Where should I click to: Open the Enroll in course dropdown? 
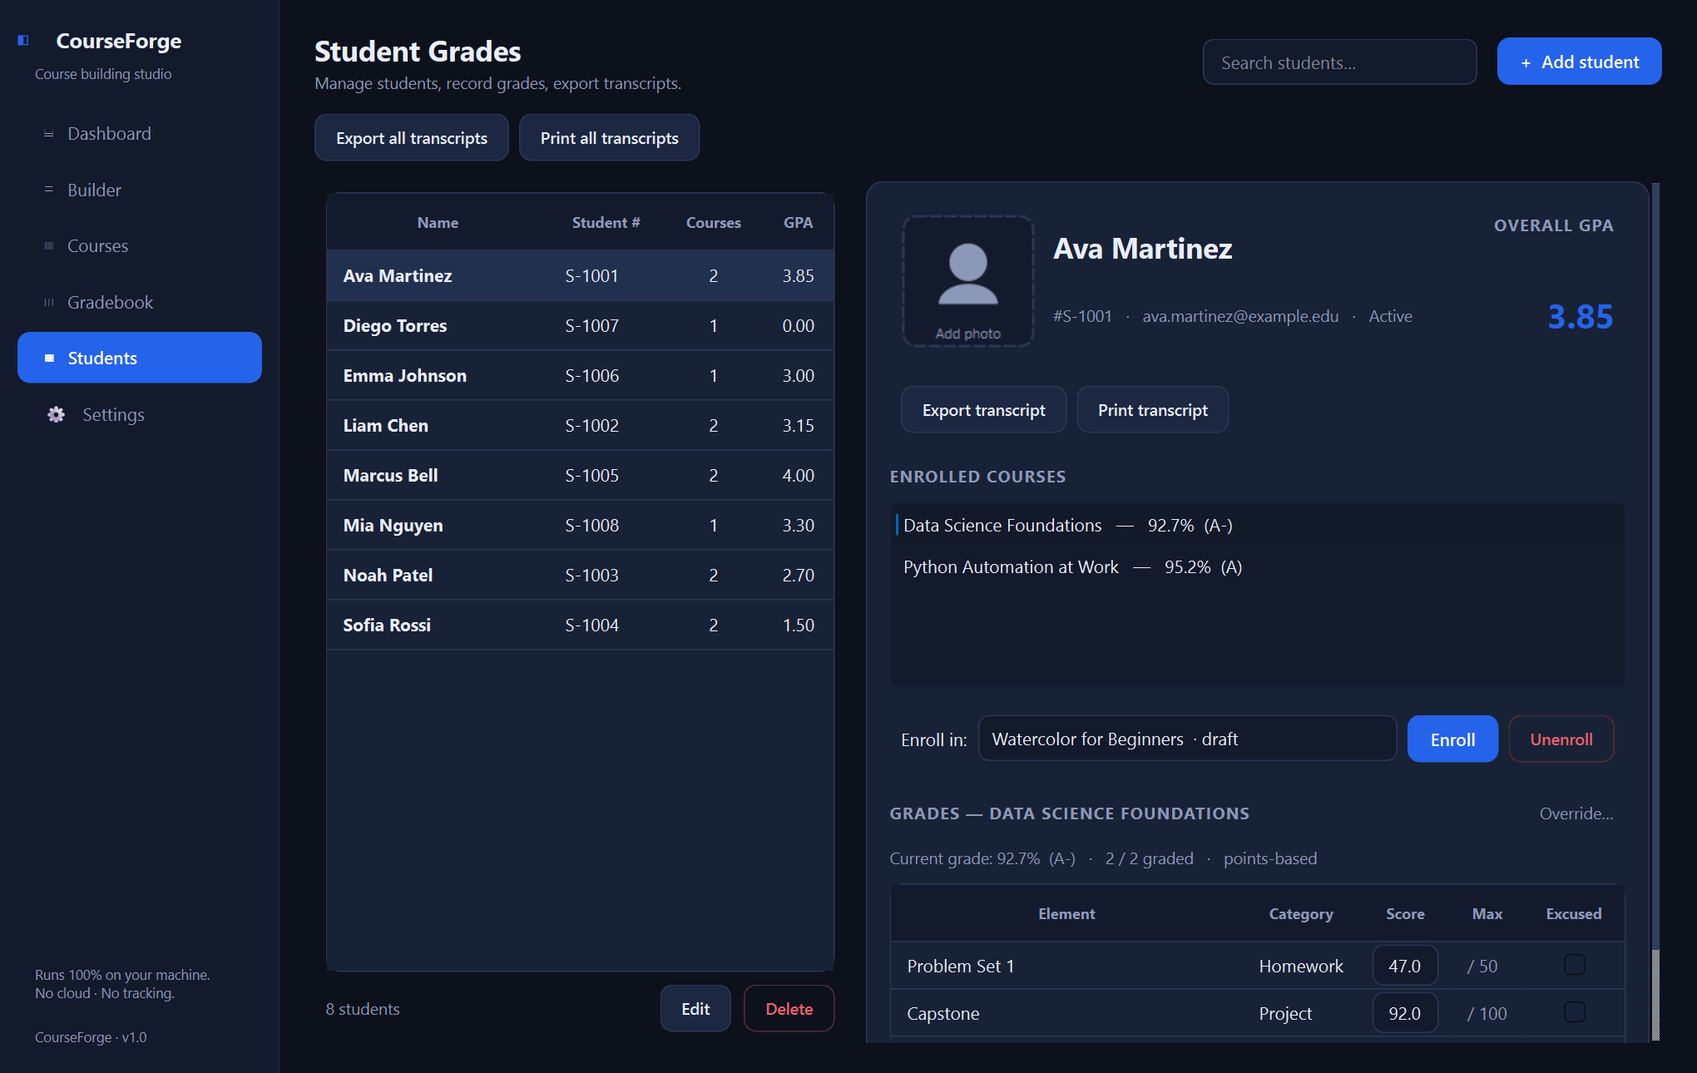tap(1187, 739)
